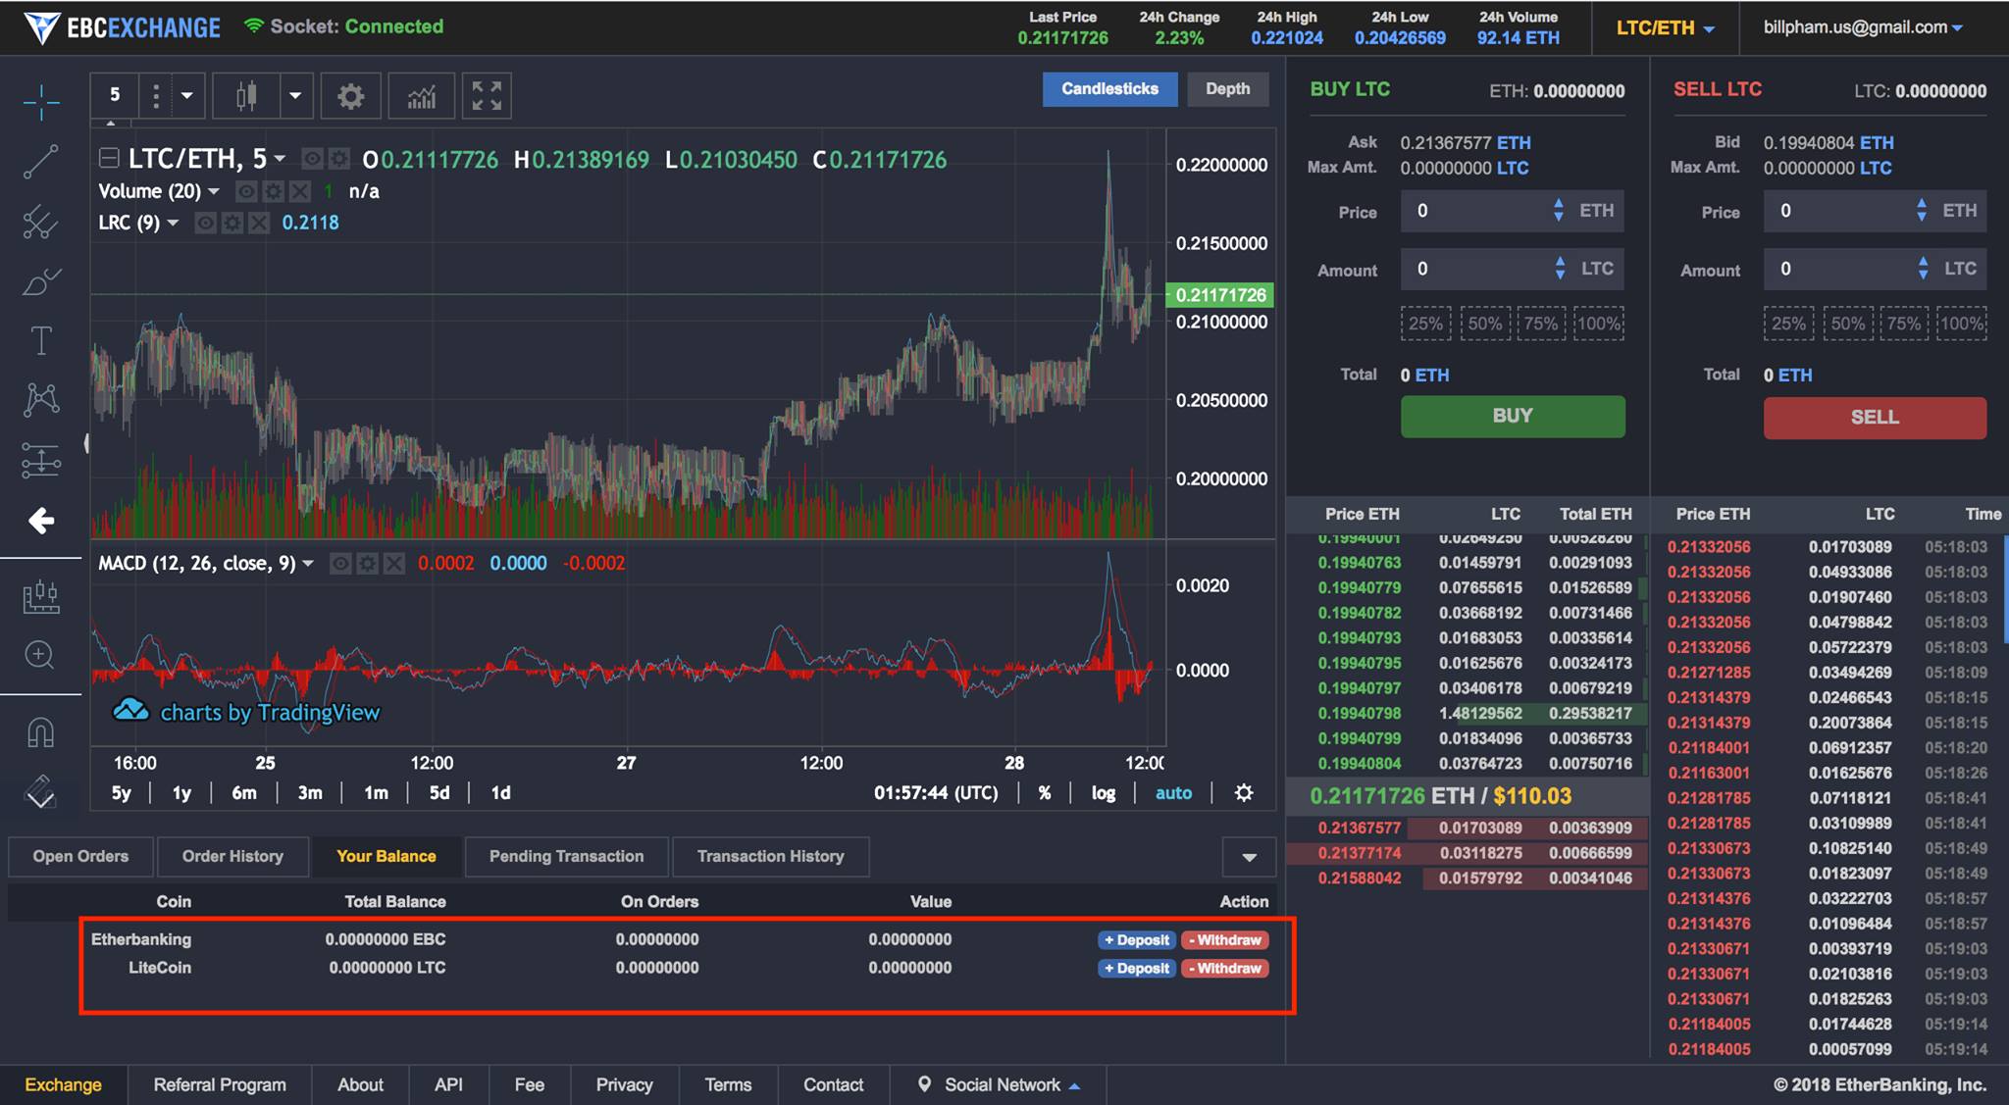The width and height of the screenshot is (2009, 1105).
Task: Withdraw from the LiteCoin balance
Action: pyautogui.click(x=1225, y=969)
